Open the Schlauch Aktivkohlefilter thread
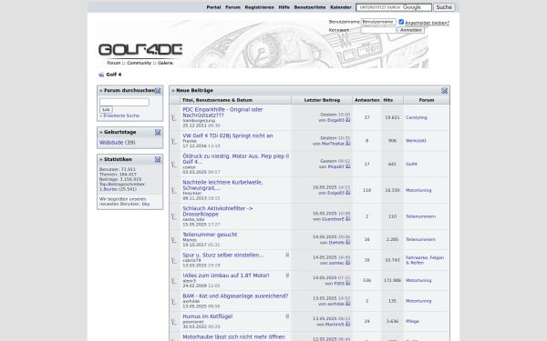This screenshot has width=547, height=341. click(218, 211)
